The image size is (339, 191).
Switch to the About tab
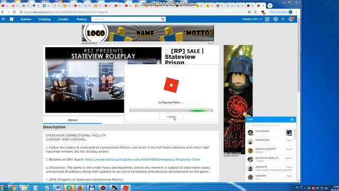73,120
